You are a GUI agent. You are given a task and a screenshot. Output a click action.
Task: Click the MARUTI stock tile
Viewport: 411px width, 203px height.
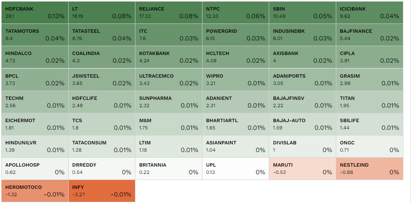point(302,169)
